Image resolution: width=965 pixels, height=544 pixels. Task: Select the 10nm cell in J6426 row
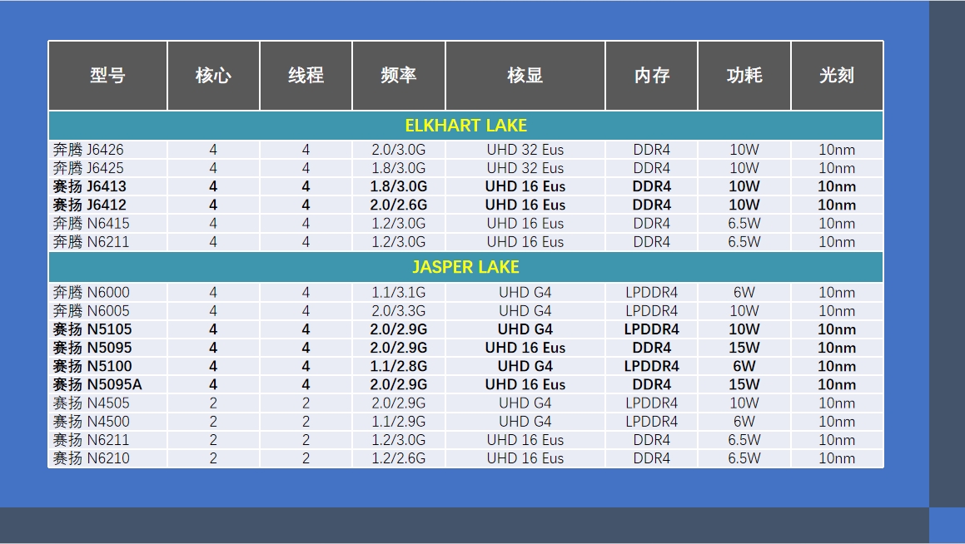coord(837,150)
